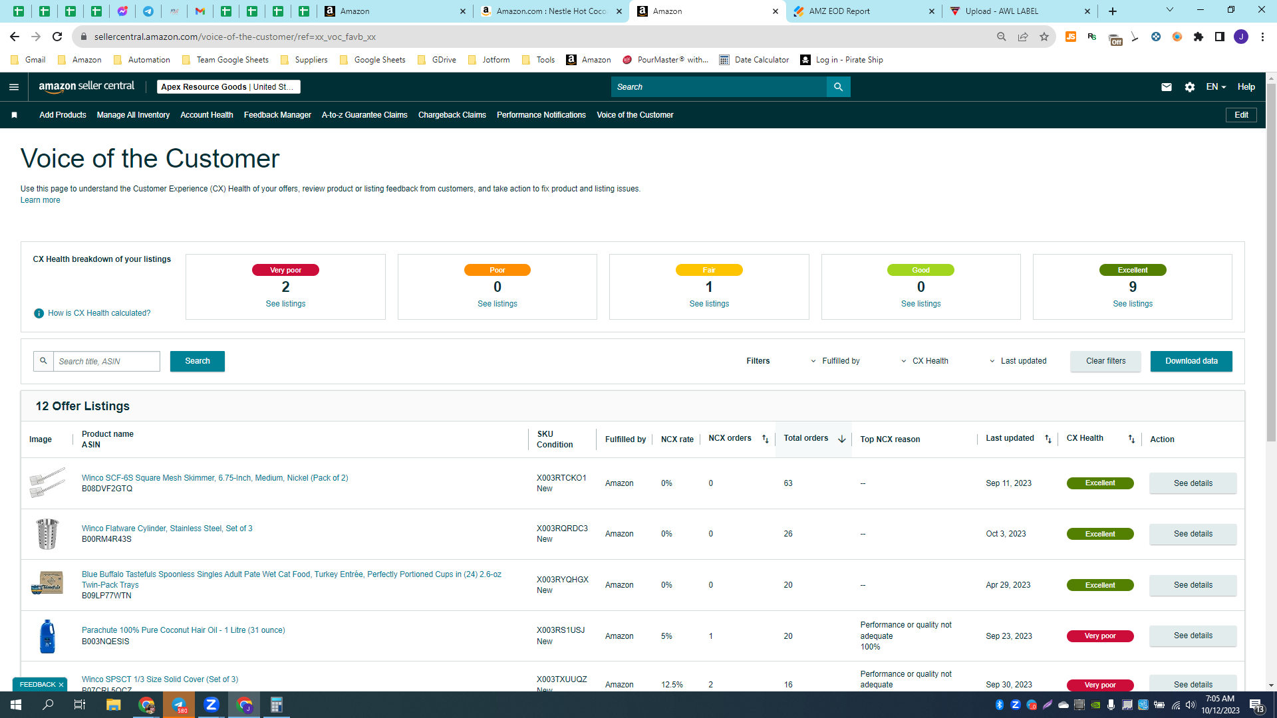Switch to the AMZ EOD Report tab

click(x=863, y=11)
